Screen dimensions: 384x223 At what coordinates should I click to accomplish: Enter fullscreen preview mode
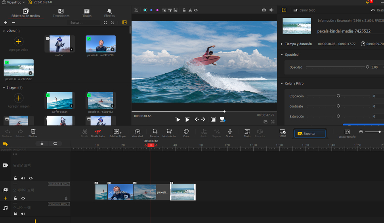[x=273, y=122]
